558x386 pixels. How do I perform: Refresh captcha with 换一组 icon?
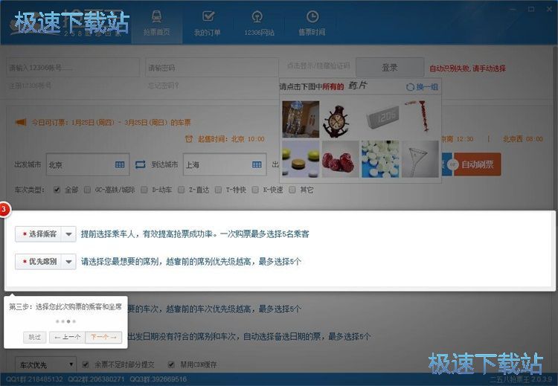410,87
